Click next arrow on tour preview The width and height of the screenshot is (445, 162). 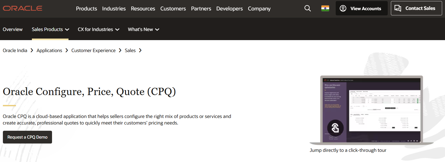tap(336, 138)
